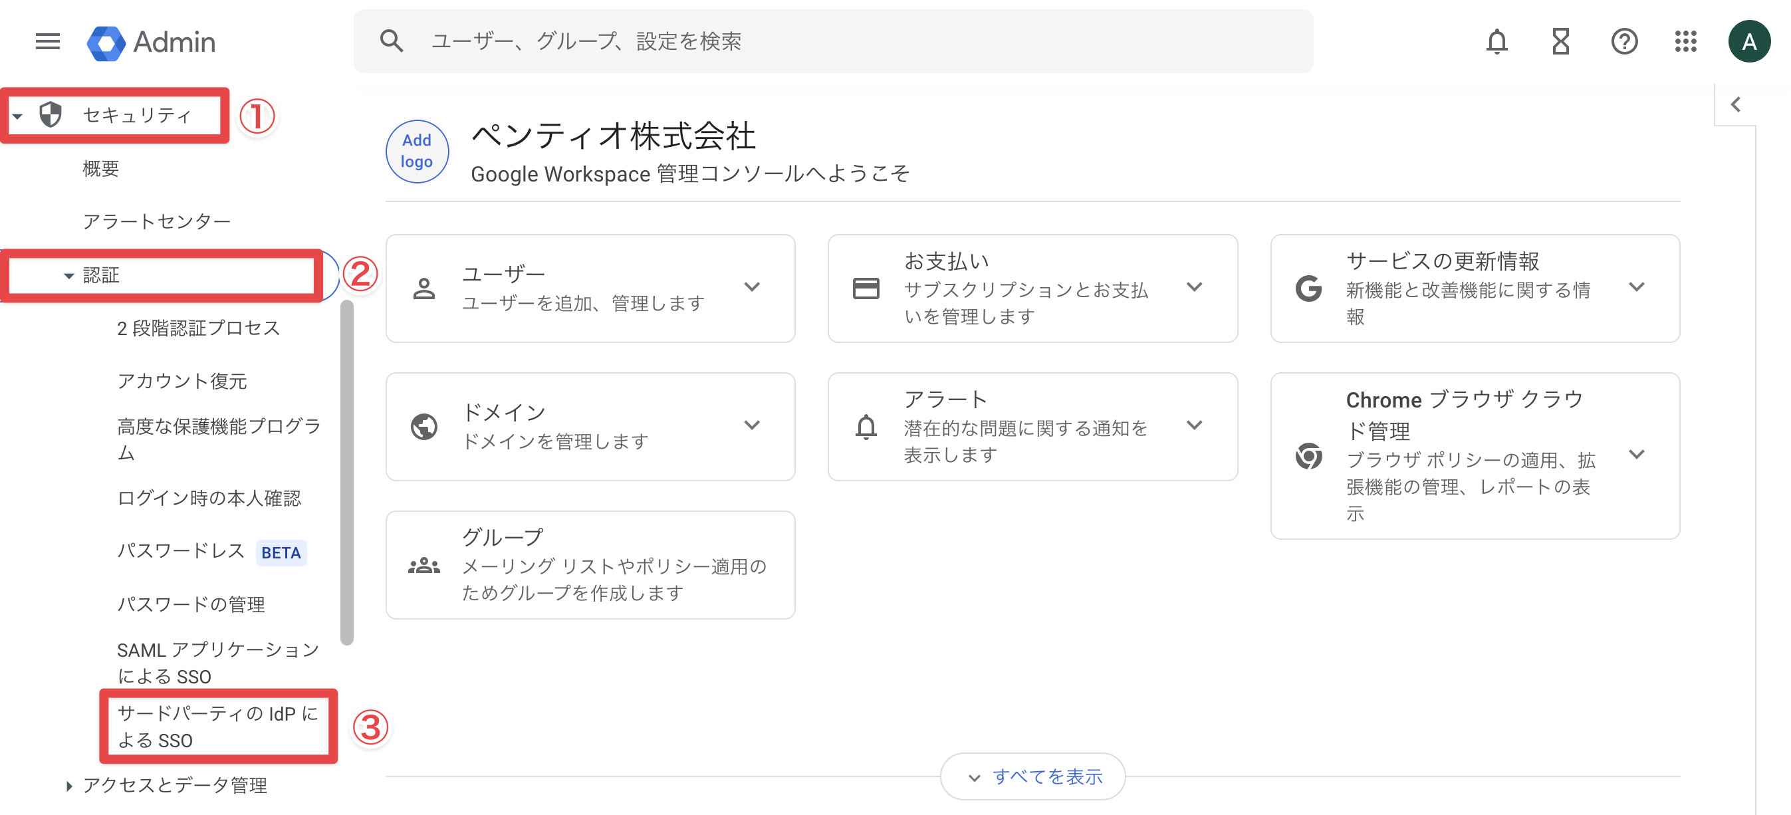Click the アラート card bell icon
Screen dimensions: 1791x815
click(866, 426)
